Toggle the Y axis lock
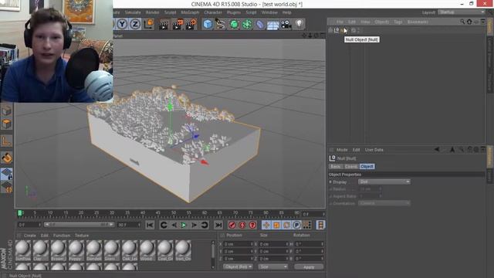The image size is (494, 278). click(122, 24)
